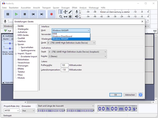Click the playback meter speaker icon
Viewport: 158px width, 118px height.
click(77, 17)
